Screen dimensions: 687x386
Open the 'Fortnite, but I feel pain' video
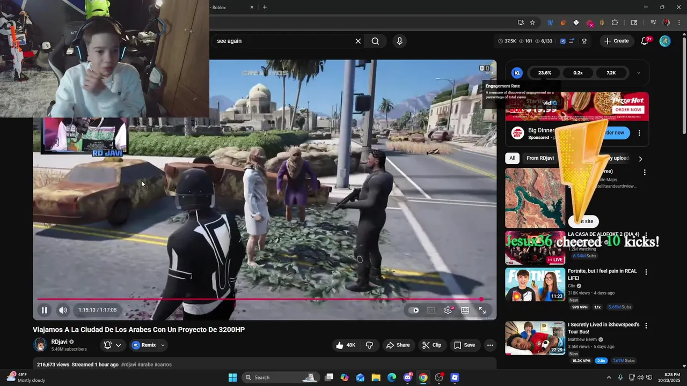602,274
